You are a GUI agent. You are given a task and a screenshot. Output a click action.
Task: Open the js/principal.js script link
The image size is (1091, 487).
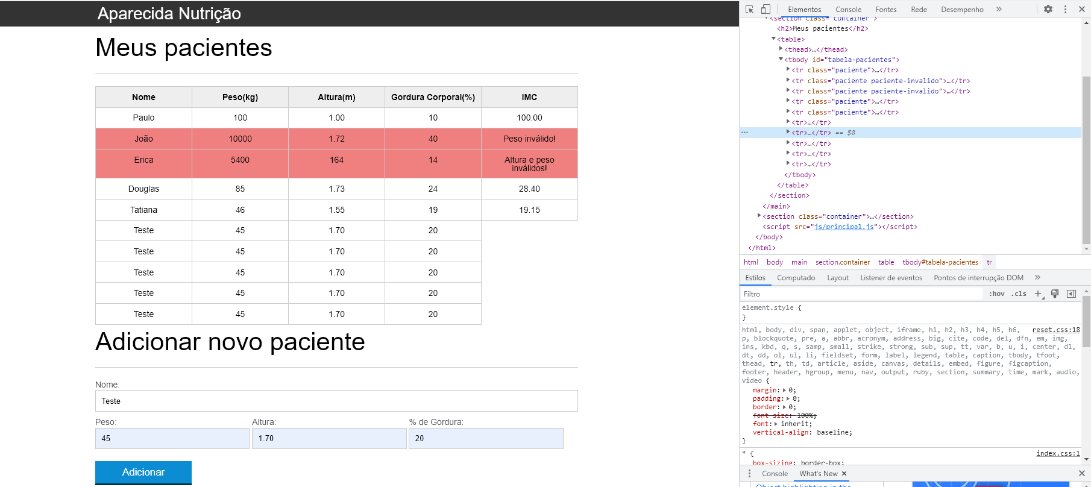pos(844,227)
